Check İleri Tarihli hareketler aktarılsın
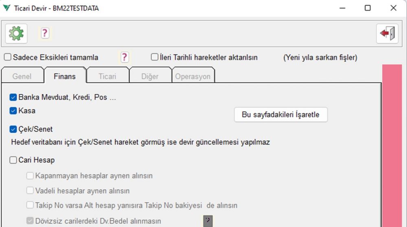The width and height of the screenshot is (407, 227). pos(155,57)
